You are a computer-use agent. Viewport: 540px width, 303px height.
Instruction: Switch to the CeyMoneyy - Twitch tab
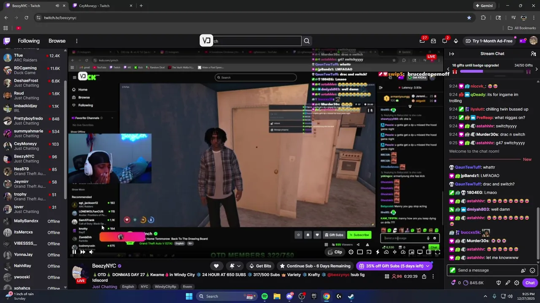(x=102, y=6)
